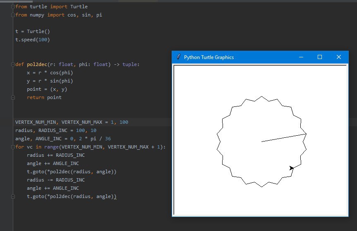Click 'Turtle' in the first import line

click(x=79, y=7)
